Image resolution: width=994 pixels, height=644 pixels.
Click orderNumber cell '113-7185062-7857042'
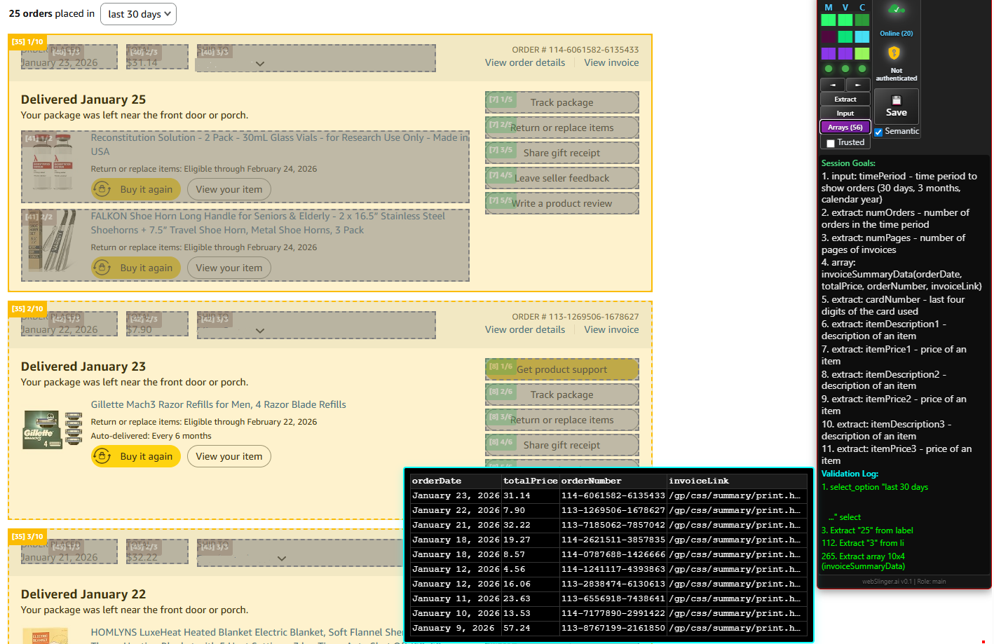point(613,525)
